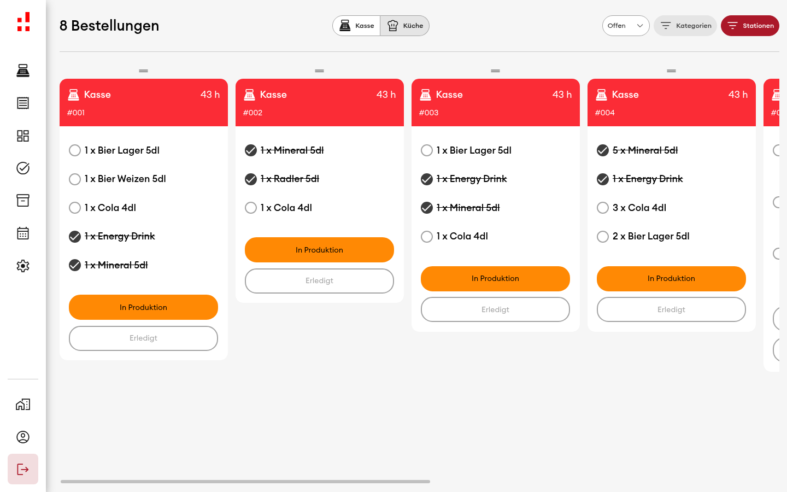This screenshot has height=492, width=787.
Task: Uncheck 1 x Mineral 5dl in order #003
Action: pos(427,208)
